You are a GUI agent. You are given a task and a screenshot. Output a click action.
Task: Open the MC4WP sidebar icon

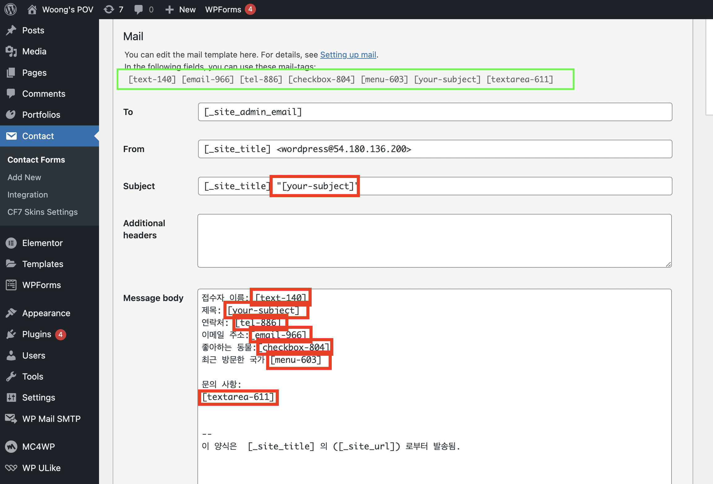coord(11,447)
